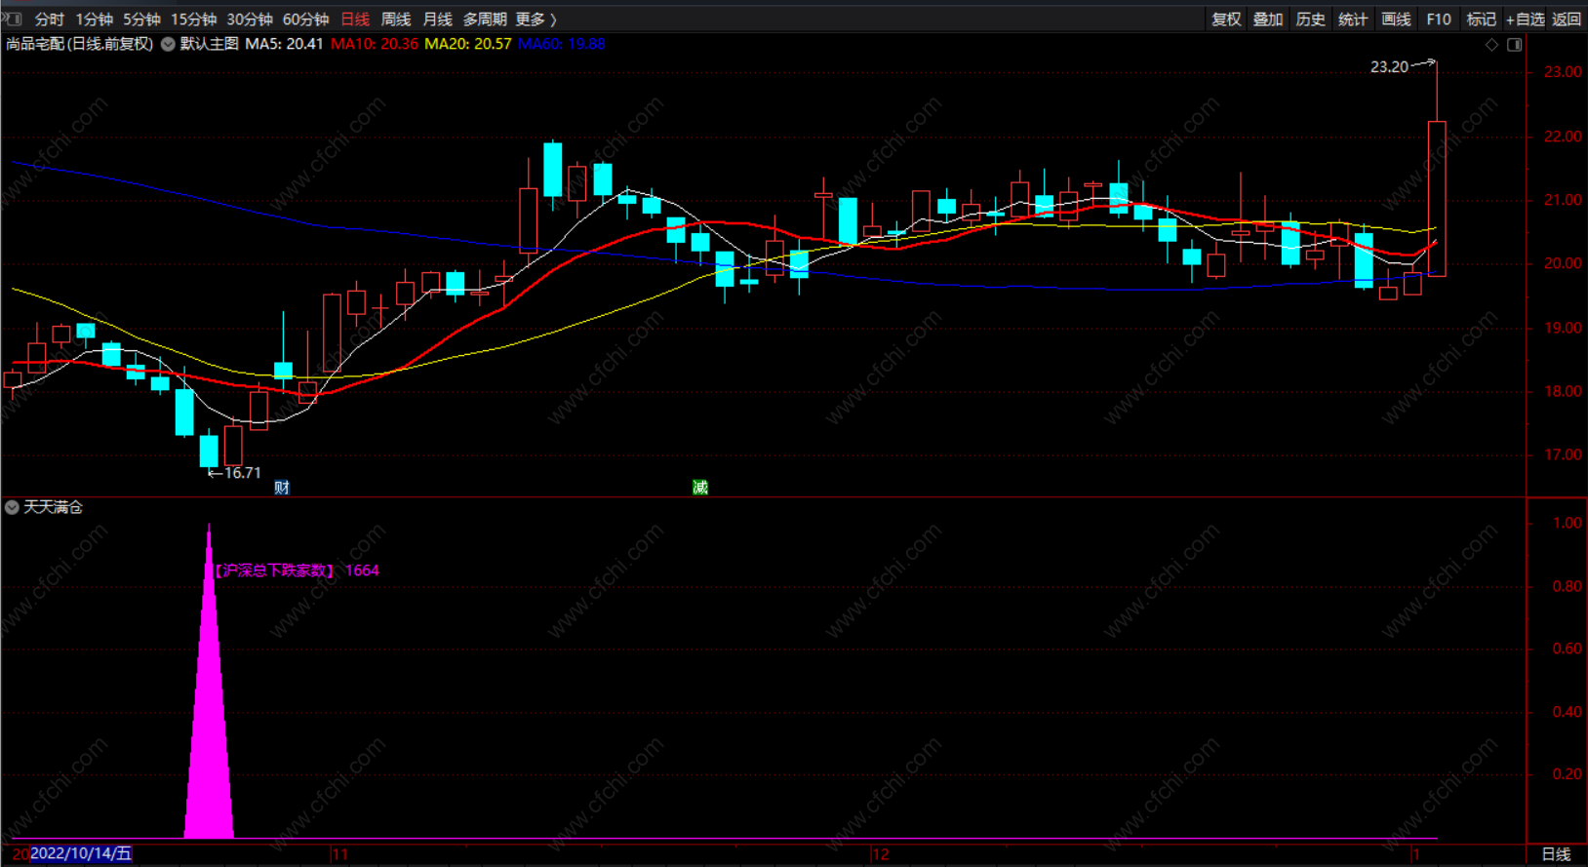Click the 23.20 high price label
This screenshot has height=867, width=1588.
pyautogui.click(x=1389, y=67)
